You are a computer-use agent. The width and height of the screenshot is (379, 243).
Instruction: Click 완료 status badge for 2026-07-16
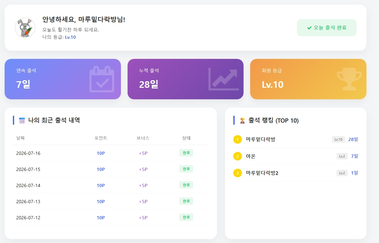tap(186, 153)
